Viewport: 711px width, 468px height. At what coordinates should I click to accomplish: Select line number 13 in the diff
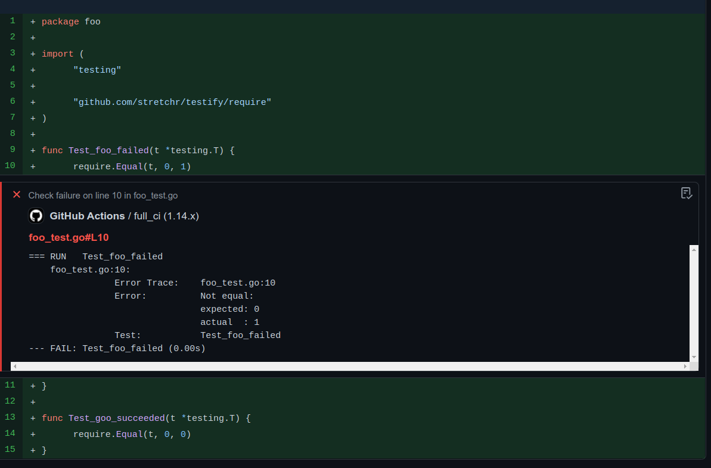(x=10, y=417)
